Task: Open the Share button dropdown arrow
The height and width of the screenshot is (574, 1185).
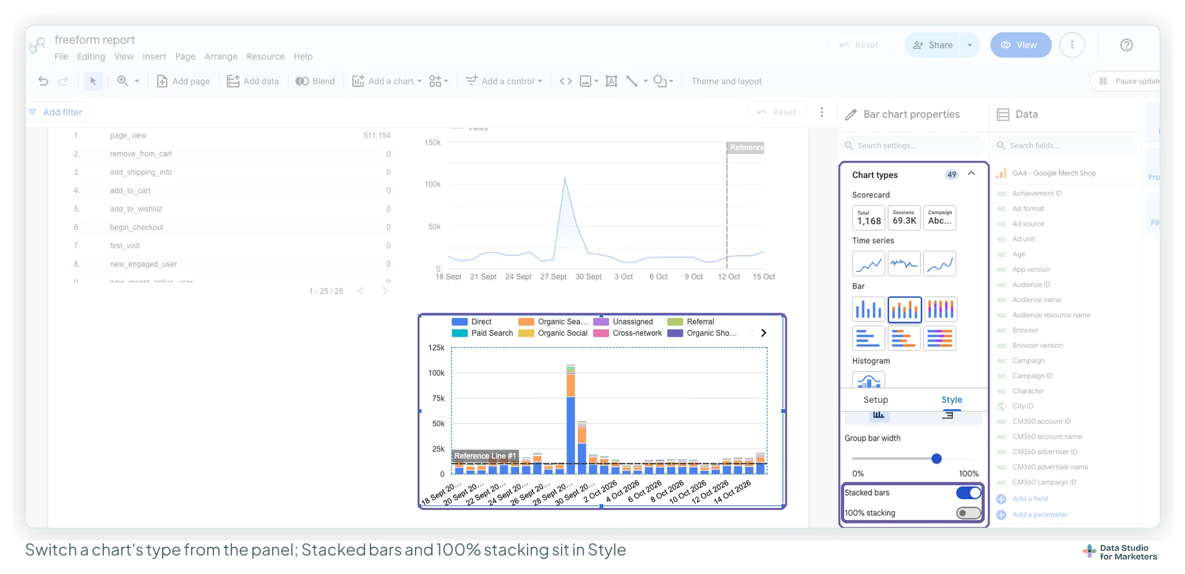Action: pos(969,45)
